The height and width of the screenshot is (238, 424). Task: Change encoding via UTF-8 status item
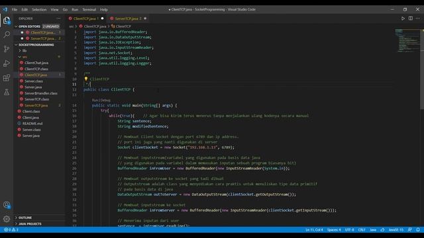(x=349, y=230)
